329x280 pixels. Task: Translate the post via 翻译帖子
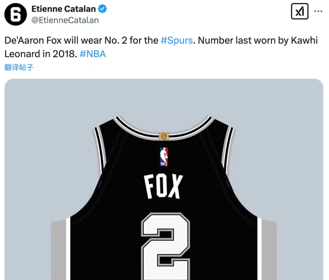click(19, 67)
